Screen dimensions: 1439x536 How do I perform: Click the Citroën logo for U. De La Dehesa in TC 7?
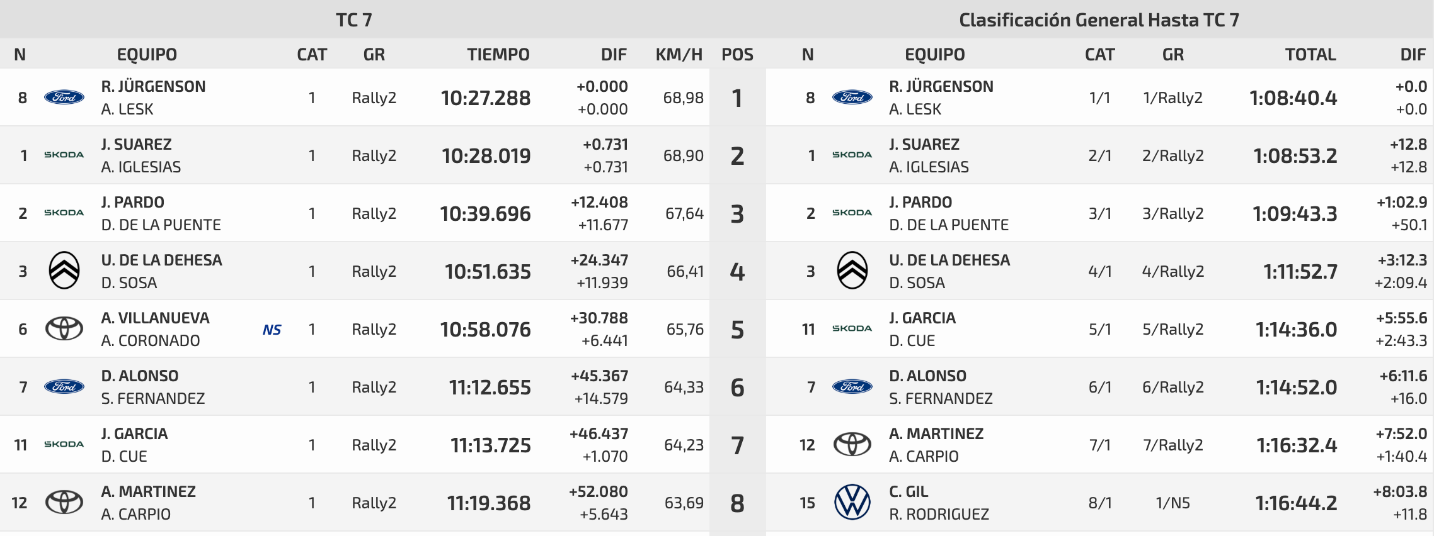64,271
